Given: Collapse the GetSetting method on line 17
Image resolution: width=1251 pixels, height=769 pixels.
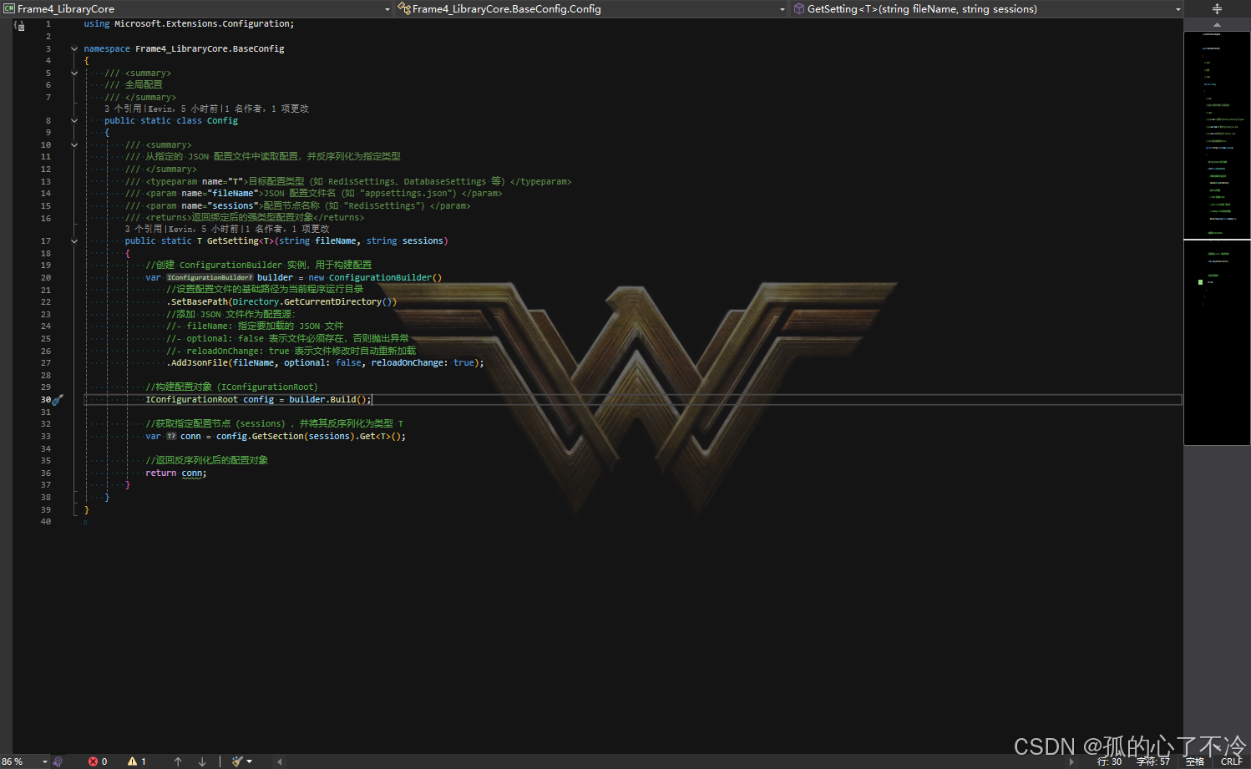Looking at the screenshot, I should [74, 241].
